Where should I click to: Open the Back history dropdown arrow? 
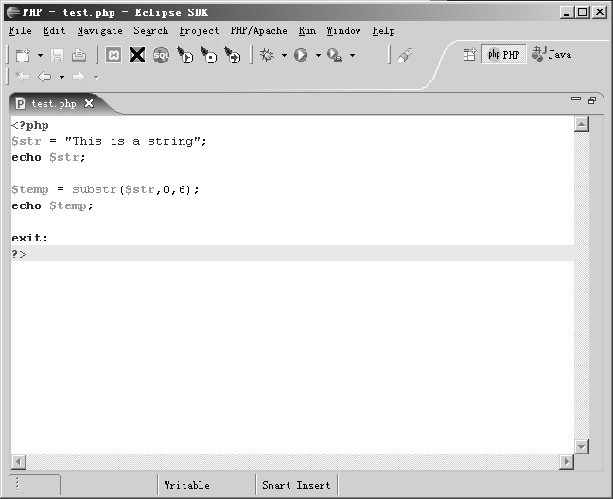click(61, 77)
